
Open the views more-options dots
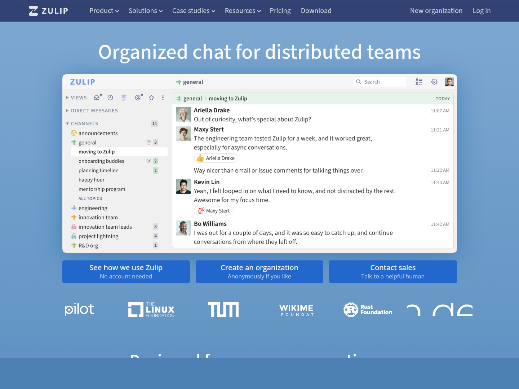163,98
